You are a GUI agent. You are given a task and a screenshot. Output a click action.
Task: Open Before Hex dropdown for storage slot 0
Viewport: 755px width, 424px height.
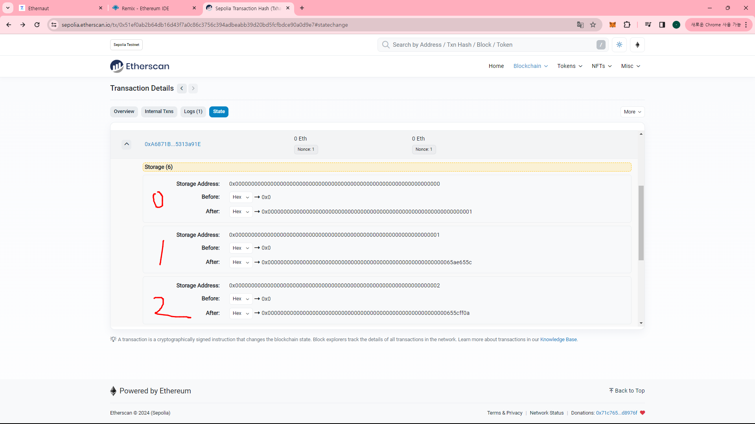[x=241, y=197]
